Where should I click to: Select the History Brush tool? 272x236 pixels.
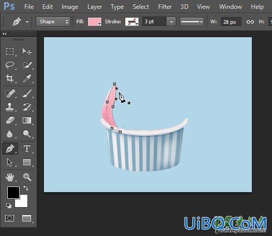pyautogui.click(x=27, y=107)
